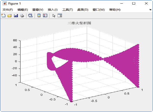Print the figure with printer icon

[x=22, y=16]
